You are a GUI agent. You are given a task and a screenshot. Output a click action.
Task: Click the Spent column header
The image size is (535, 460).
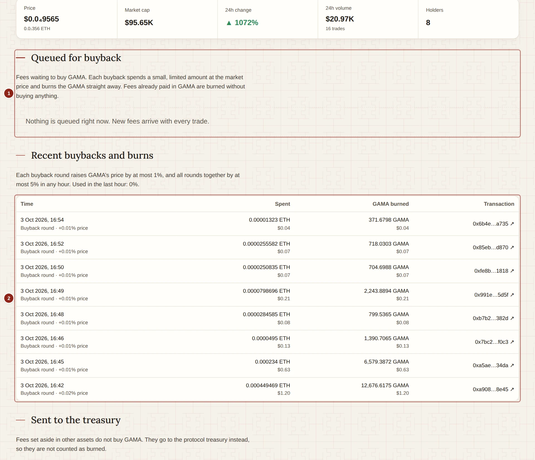click(x=282, y=204)
